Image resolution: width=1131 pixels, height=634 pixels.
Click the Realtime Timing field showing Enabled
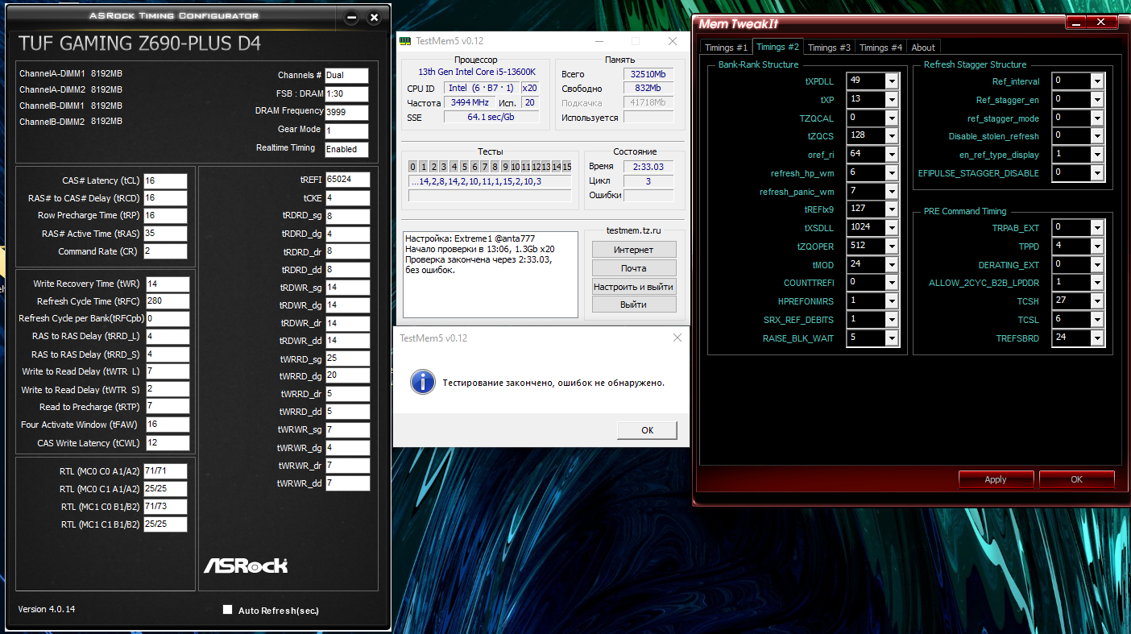[346, 150]
